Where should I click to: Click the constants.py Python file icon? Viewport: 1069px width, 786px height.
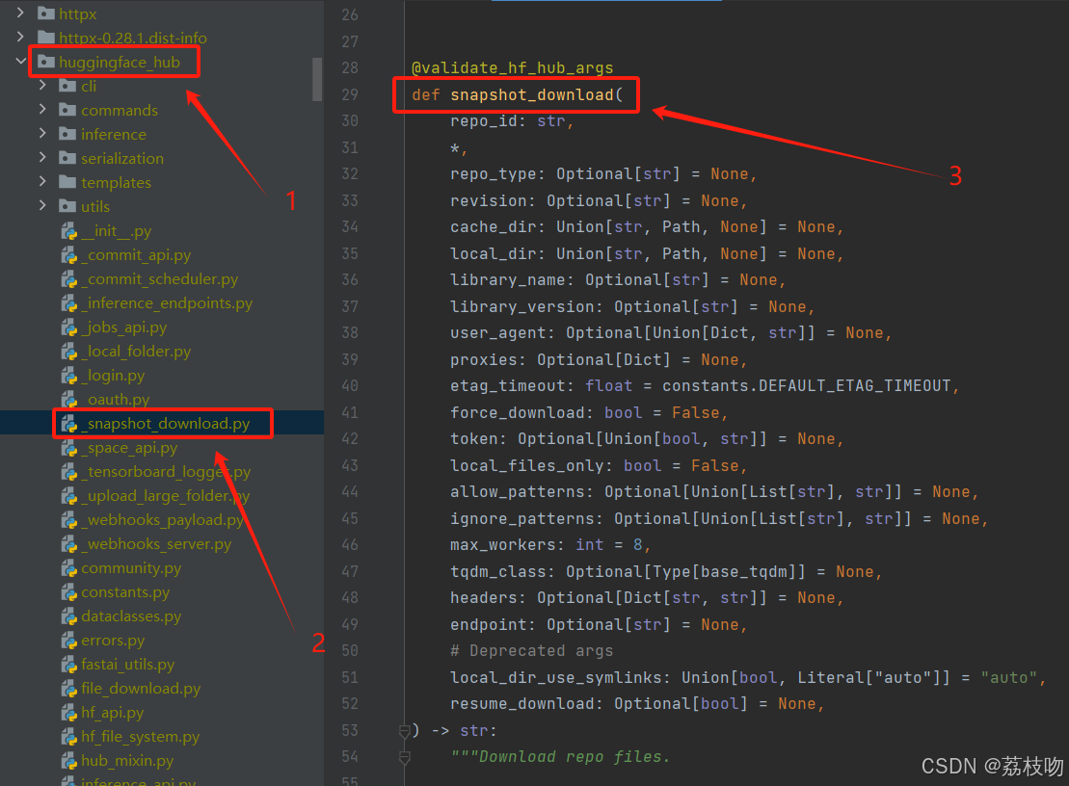point(68,592)
